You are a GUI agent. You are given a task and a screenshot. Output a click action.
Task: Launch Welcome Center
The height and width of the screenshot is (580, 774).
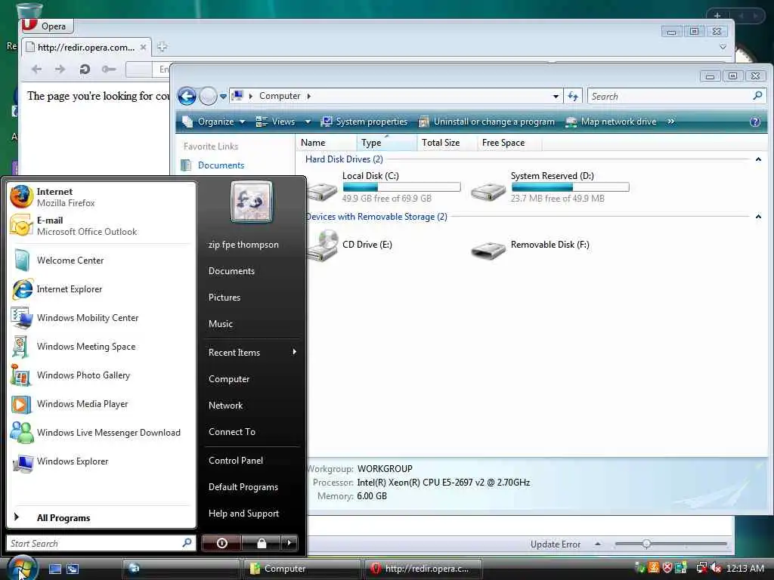click(x=101, y=261)
